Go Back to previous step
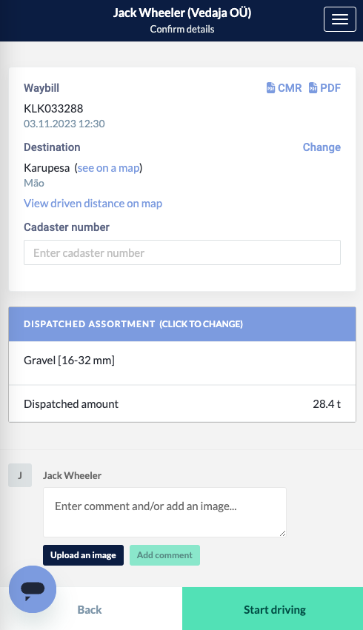Image resolution: width=363 pixels, height=630 pixels. [90, 609]
